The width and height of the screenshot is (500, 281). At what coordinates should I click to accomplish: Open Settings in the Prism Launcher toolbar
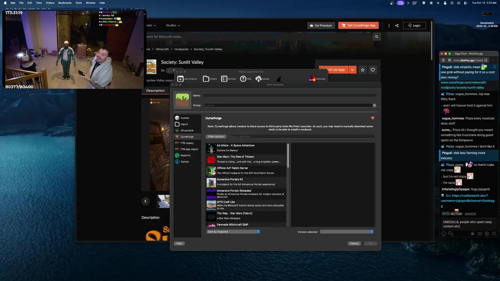pyautogui.click(x=229, y=79)
